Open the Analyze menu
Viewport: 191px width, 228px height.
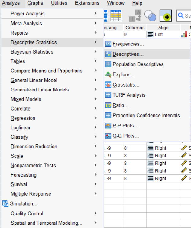point(11,3)
